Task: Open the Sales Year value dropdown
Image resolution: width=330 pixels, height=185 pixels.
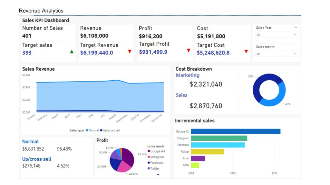Action: 277,35
